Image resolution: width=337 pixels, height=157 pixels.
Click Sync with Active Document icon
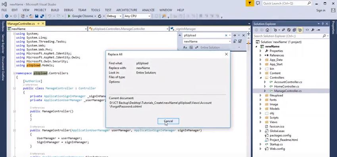pos(283,30)
